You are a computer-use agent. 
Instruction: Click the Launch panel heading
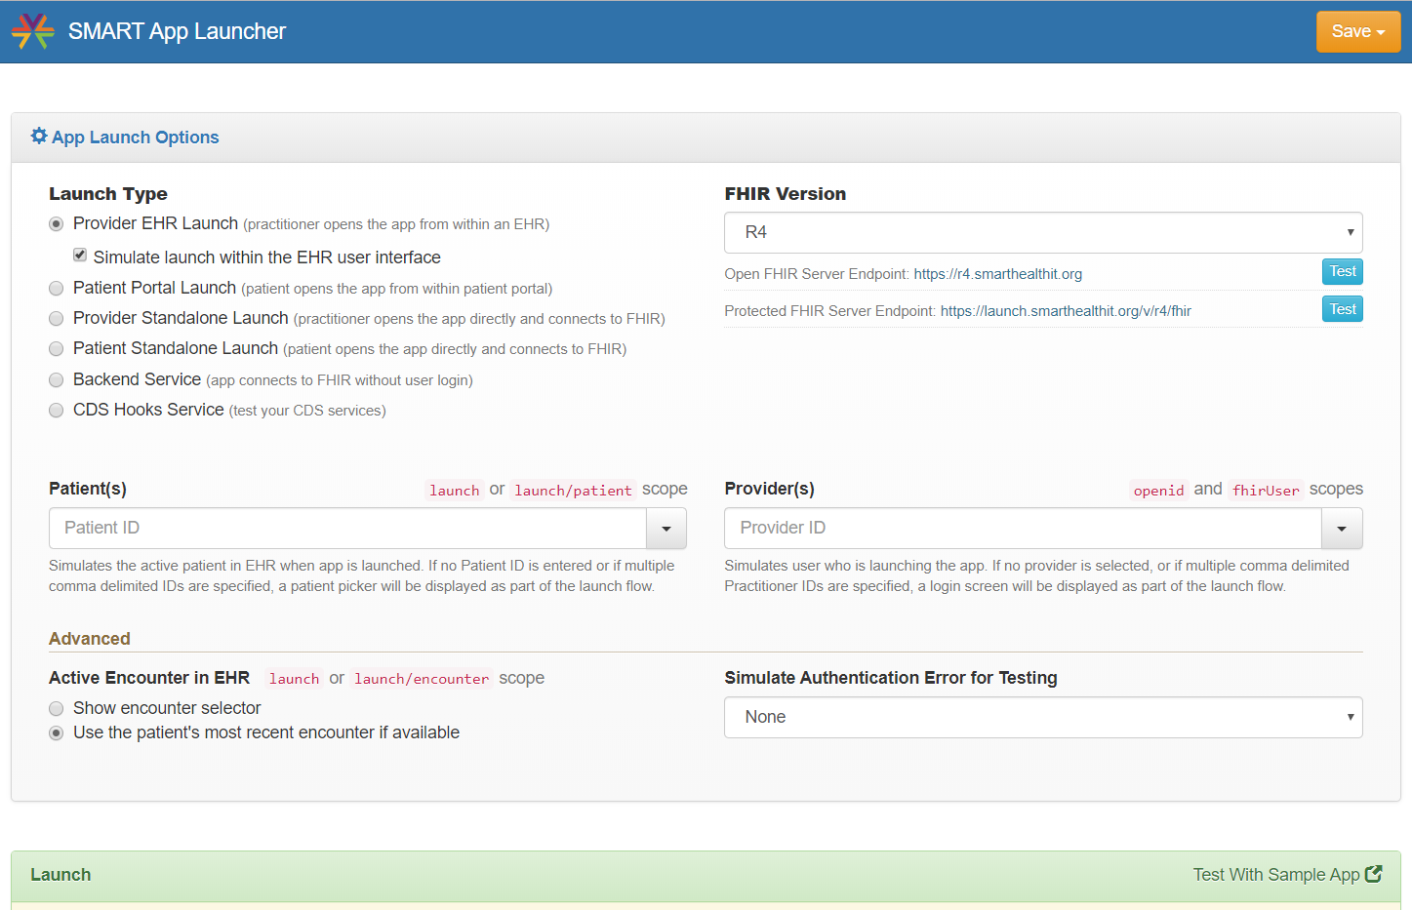tap(61, 875)
